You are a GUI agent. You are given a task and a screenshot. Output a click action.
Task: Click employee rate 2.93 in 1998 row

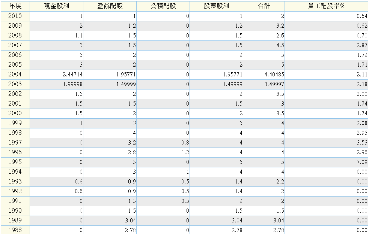(x=362, y=133)
